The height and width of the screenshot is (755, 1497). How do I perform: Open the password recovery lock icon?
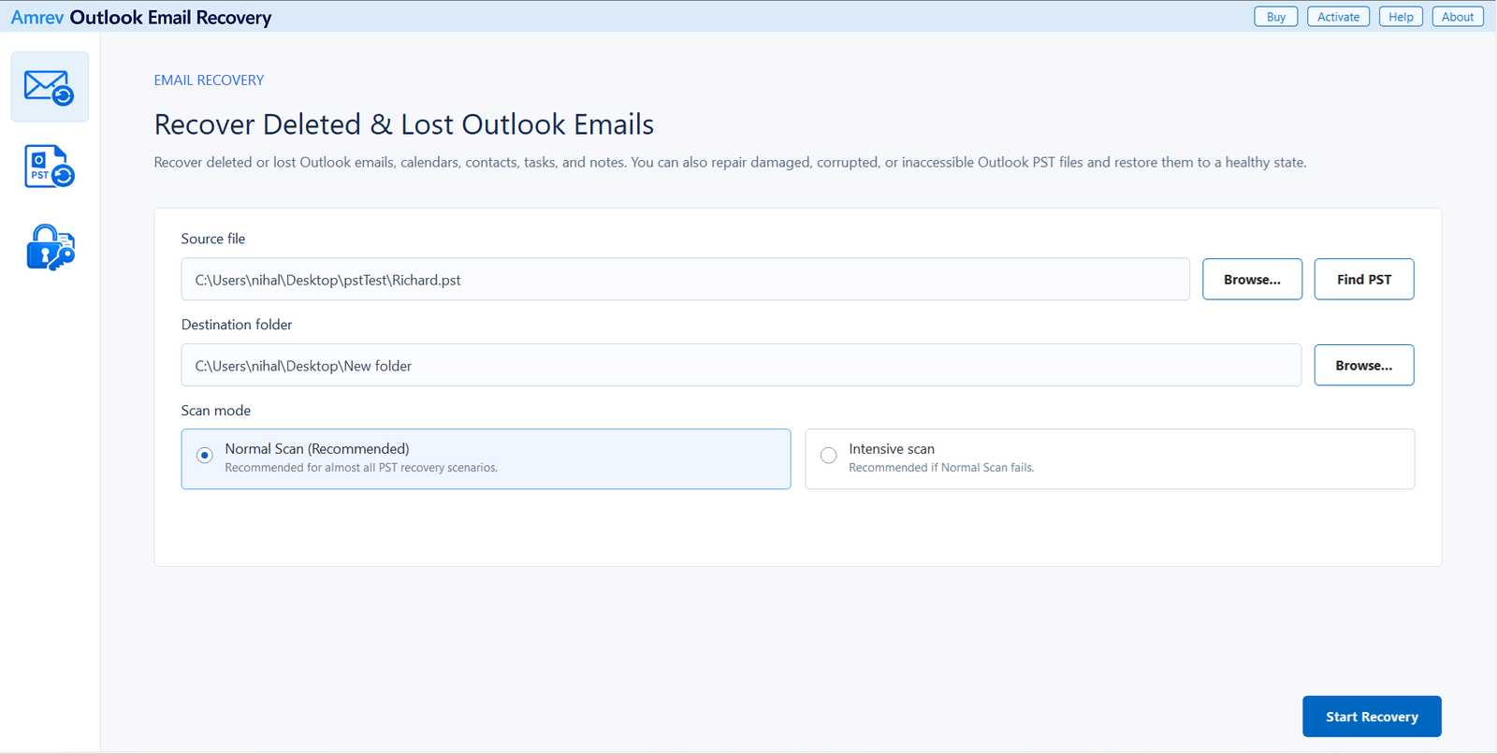(x=51, y=248)
